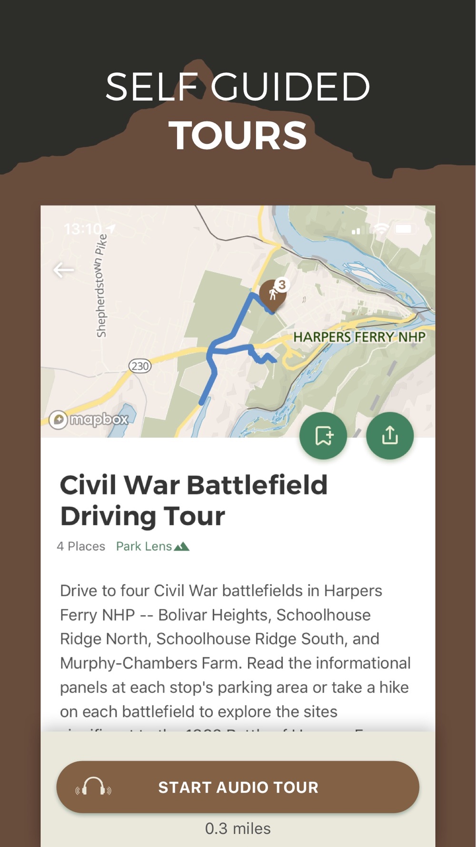Tap the Harpers Ferry NHP map label
This screenshot has height=847, width=476.
coord(359,337)
